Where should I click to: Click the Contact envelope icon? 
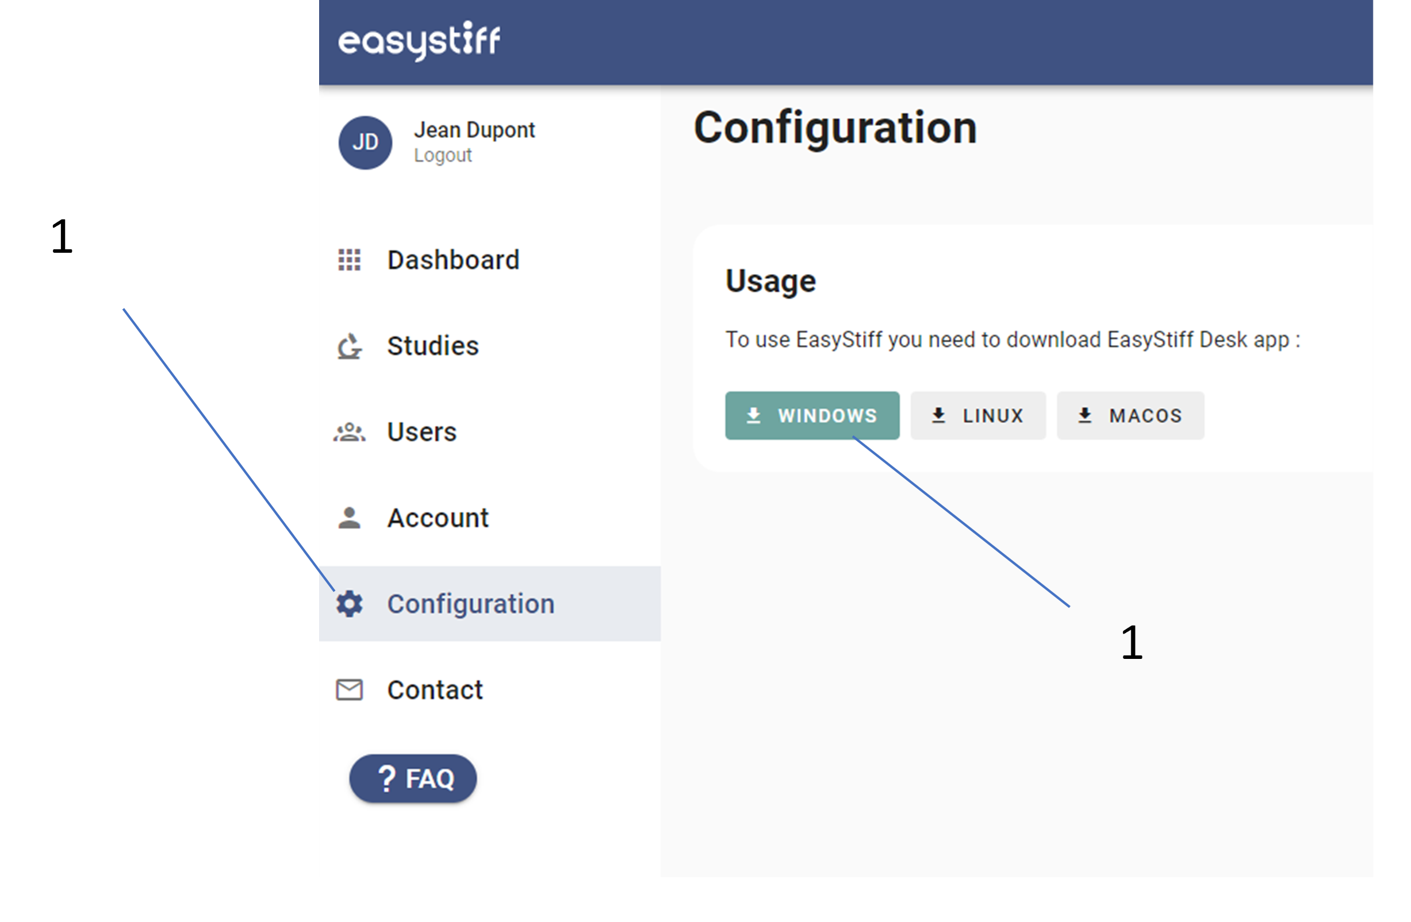coord(349,690)
